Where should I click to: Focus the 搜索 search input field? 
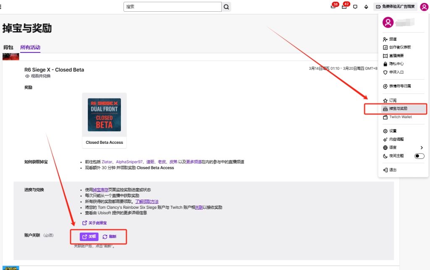(173, 7)
